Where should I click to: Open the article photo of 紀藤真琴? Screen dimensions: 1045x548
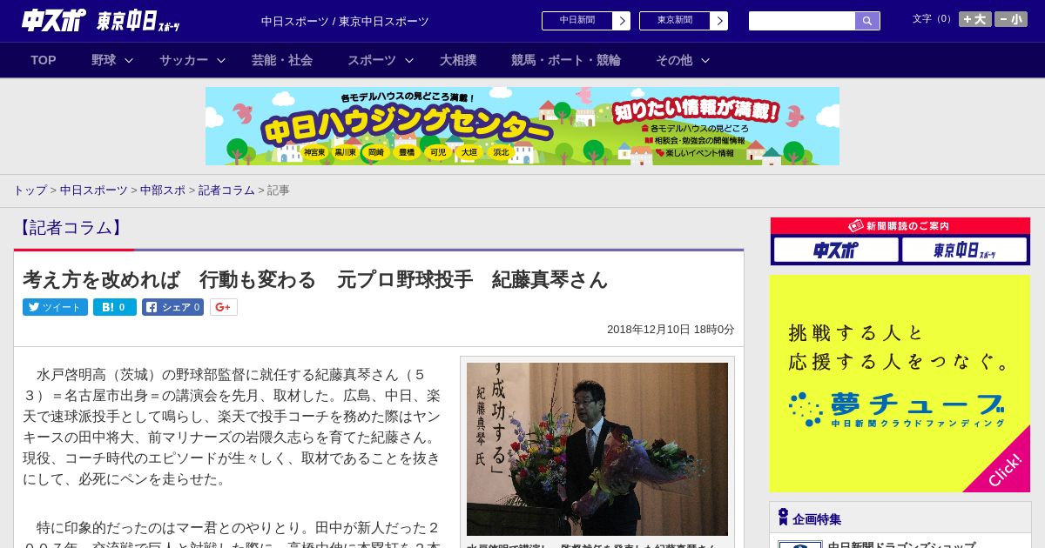[597, 449]
